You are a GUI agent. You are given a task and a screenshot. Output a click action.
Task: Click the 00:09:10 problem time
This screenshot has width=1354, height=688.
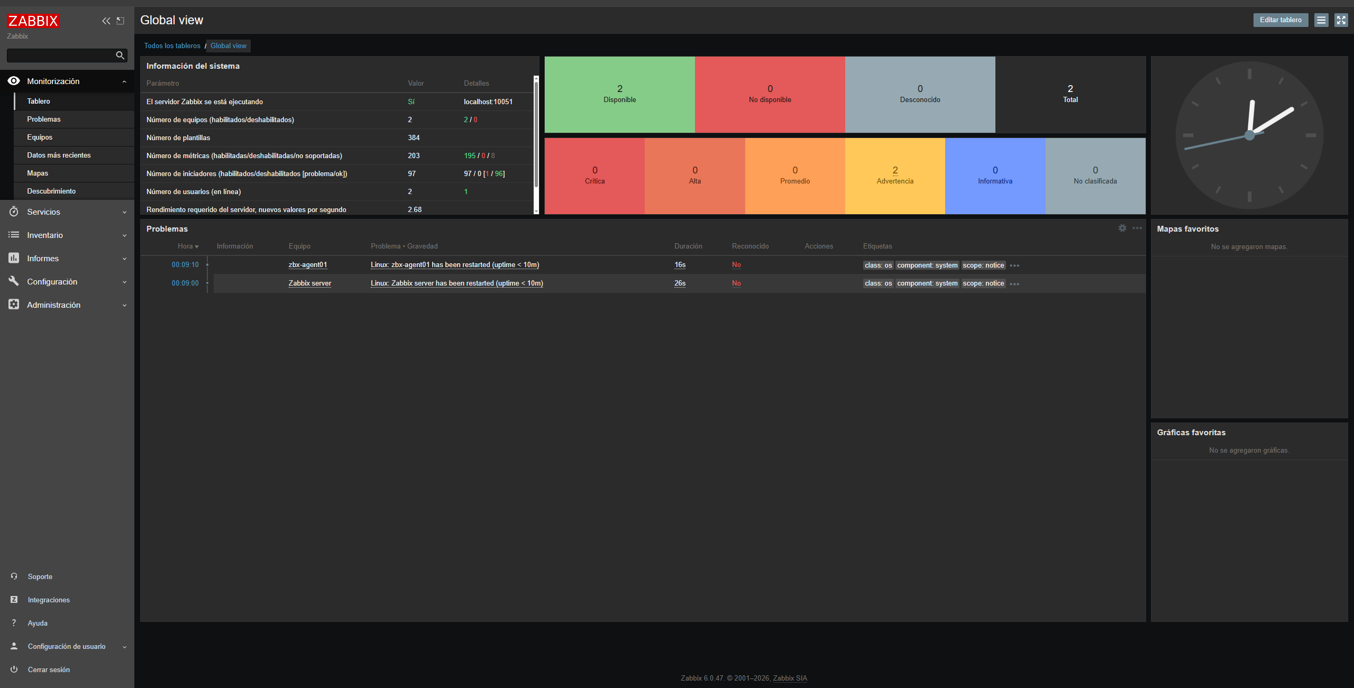pyautogui.click(x=185, y=264)
